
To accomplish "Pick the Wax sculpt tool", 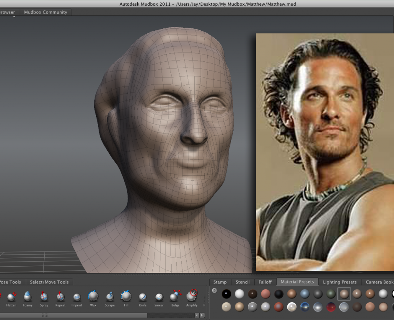I will point(93,297).
